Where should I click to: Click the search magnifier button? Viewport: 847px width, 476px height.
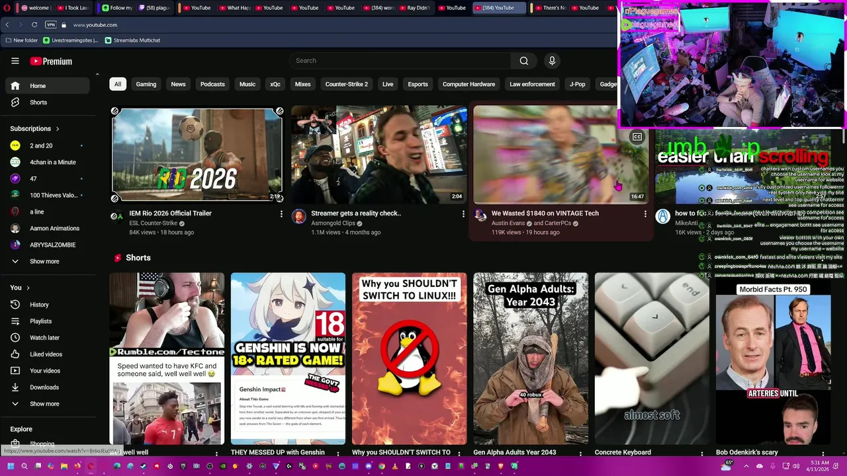[524, 61]
